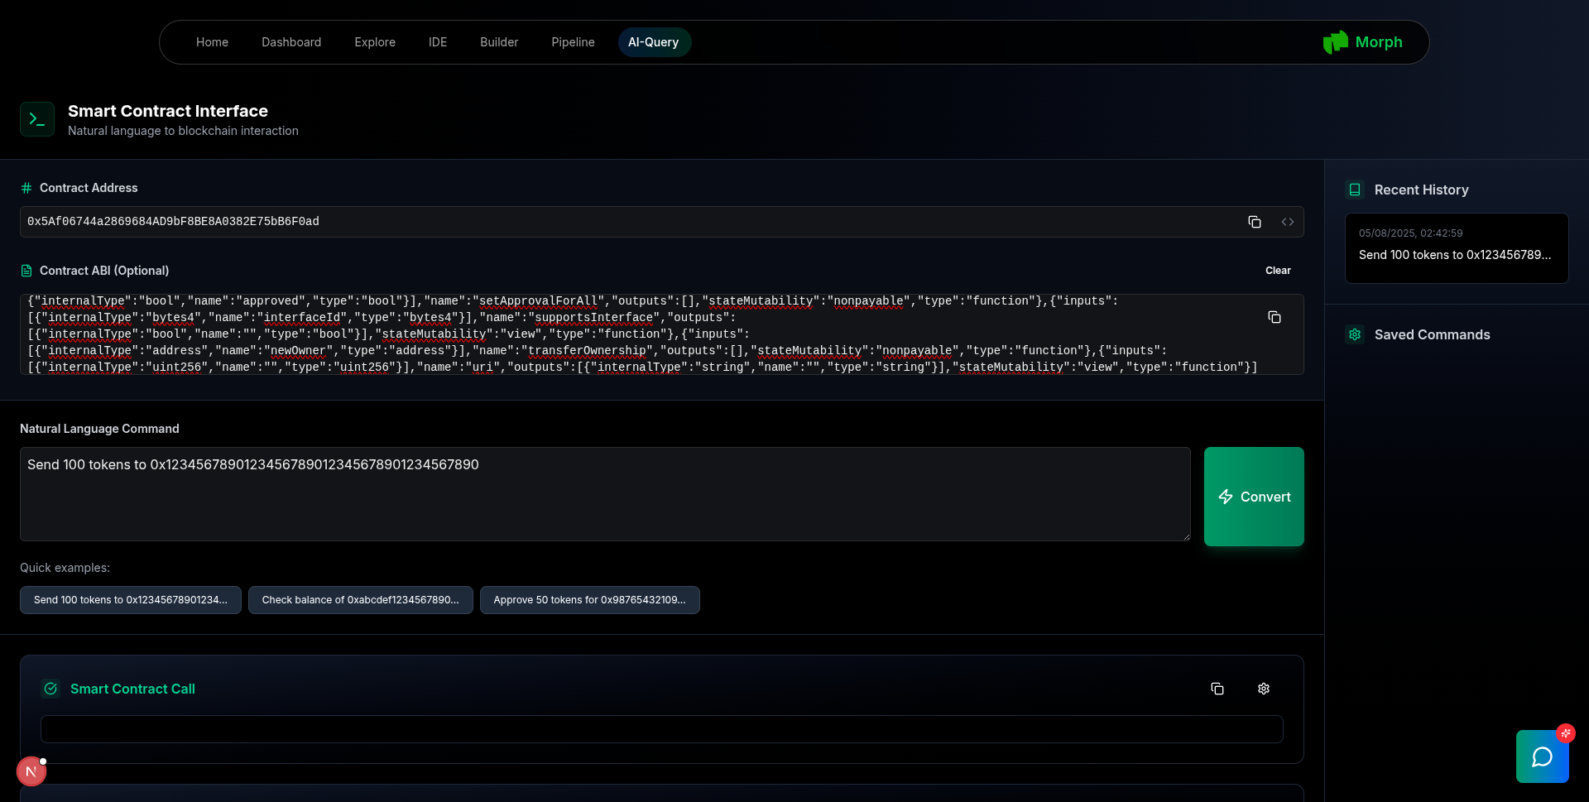Click the terminal icon next to Smart Contract Interface
This screenshot has height=802, width=1589.
[36, 119]
